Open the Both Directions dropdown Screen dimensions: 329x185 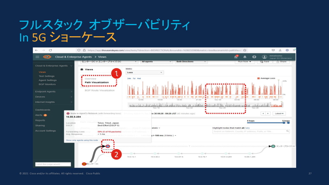[191, 62]
